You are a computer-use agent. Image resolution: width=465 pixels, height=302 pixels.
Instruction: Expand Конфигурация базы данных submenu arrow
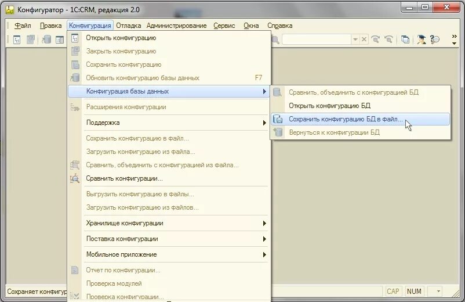(264, 91)
